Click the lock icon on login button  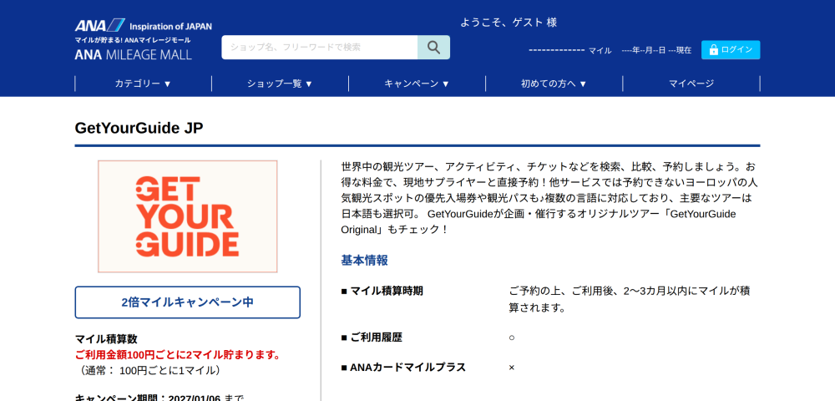click(x=714, y=50)
